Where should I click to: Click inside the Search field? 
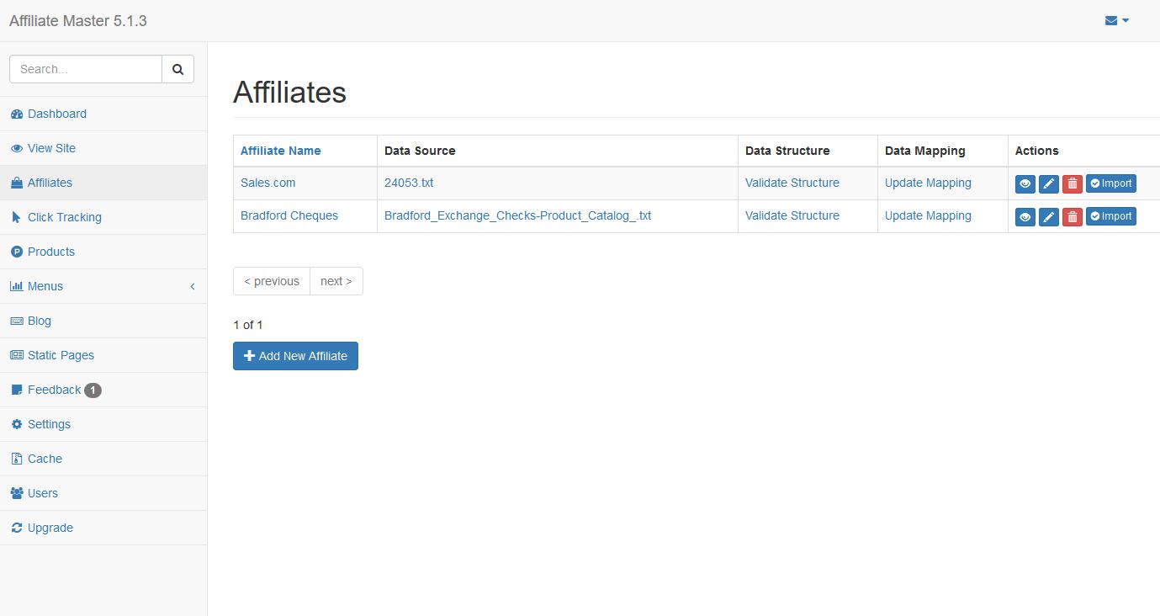pos(86,69)
